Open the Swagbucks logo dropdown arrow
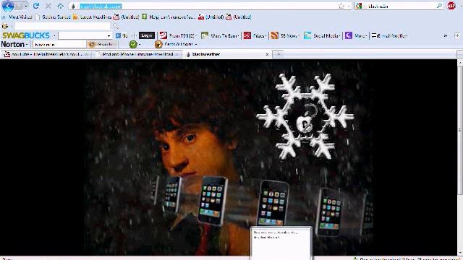The image size is (463, 260). click(x=54, y=36)
